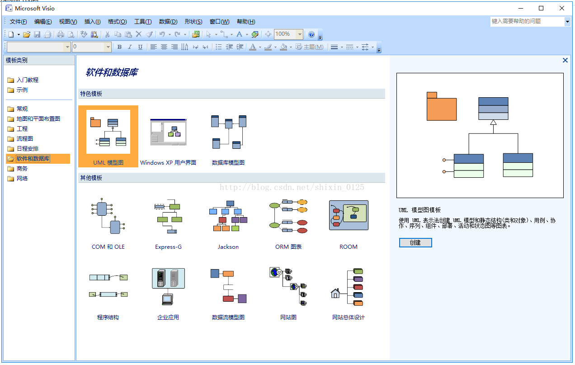
Task: Click the Decrease Indent icon
Action: tap(230, 47)
